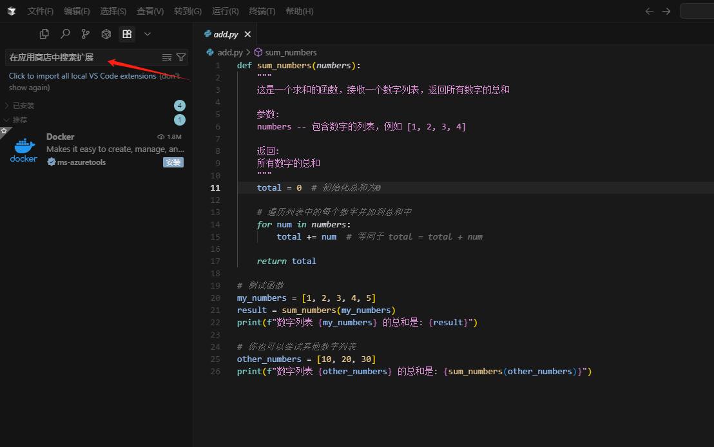Image resolution: width=714 pixels, height=447 pixels.
Task: Select the Extensions view icon
Action: pos(127,33)
